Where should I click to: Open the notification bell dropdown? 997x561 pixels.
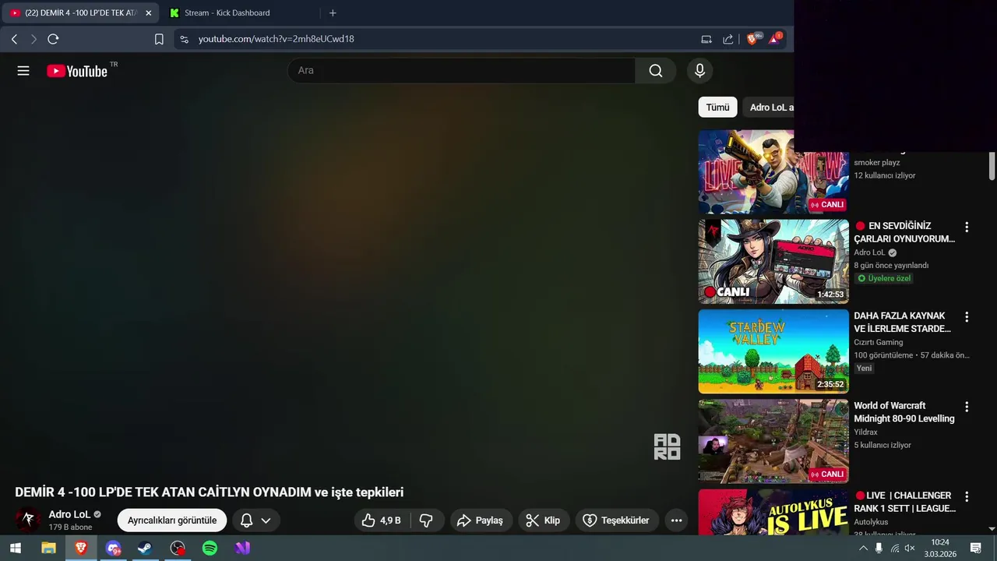pyautogui.click(x=255, y=520)
